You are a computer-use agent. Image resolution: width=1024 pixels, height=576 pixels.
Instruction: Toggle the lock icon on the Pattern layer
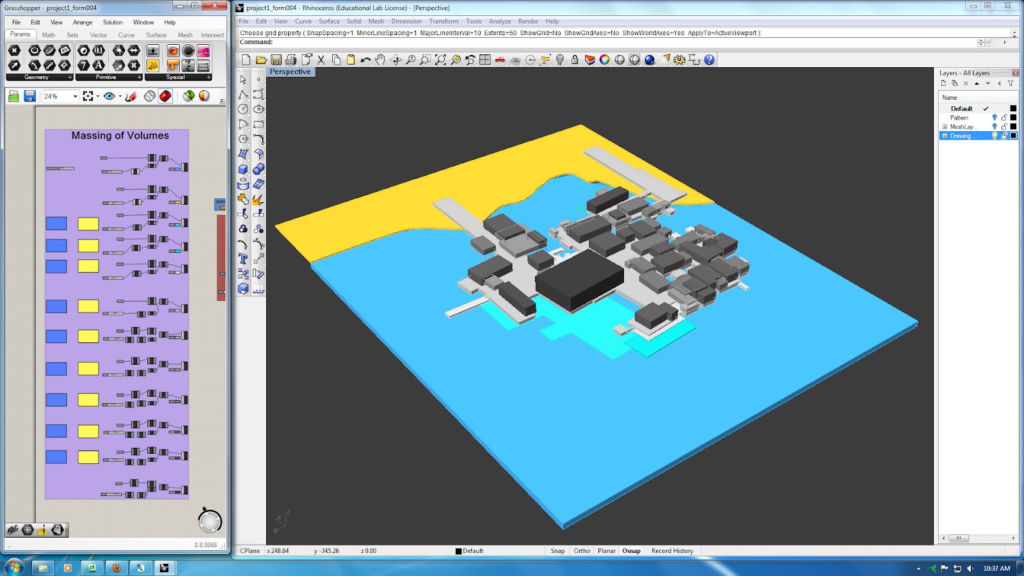pos(1005,117)
